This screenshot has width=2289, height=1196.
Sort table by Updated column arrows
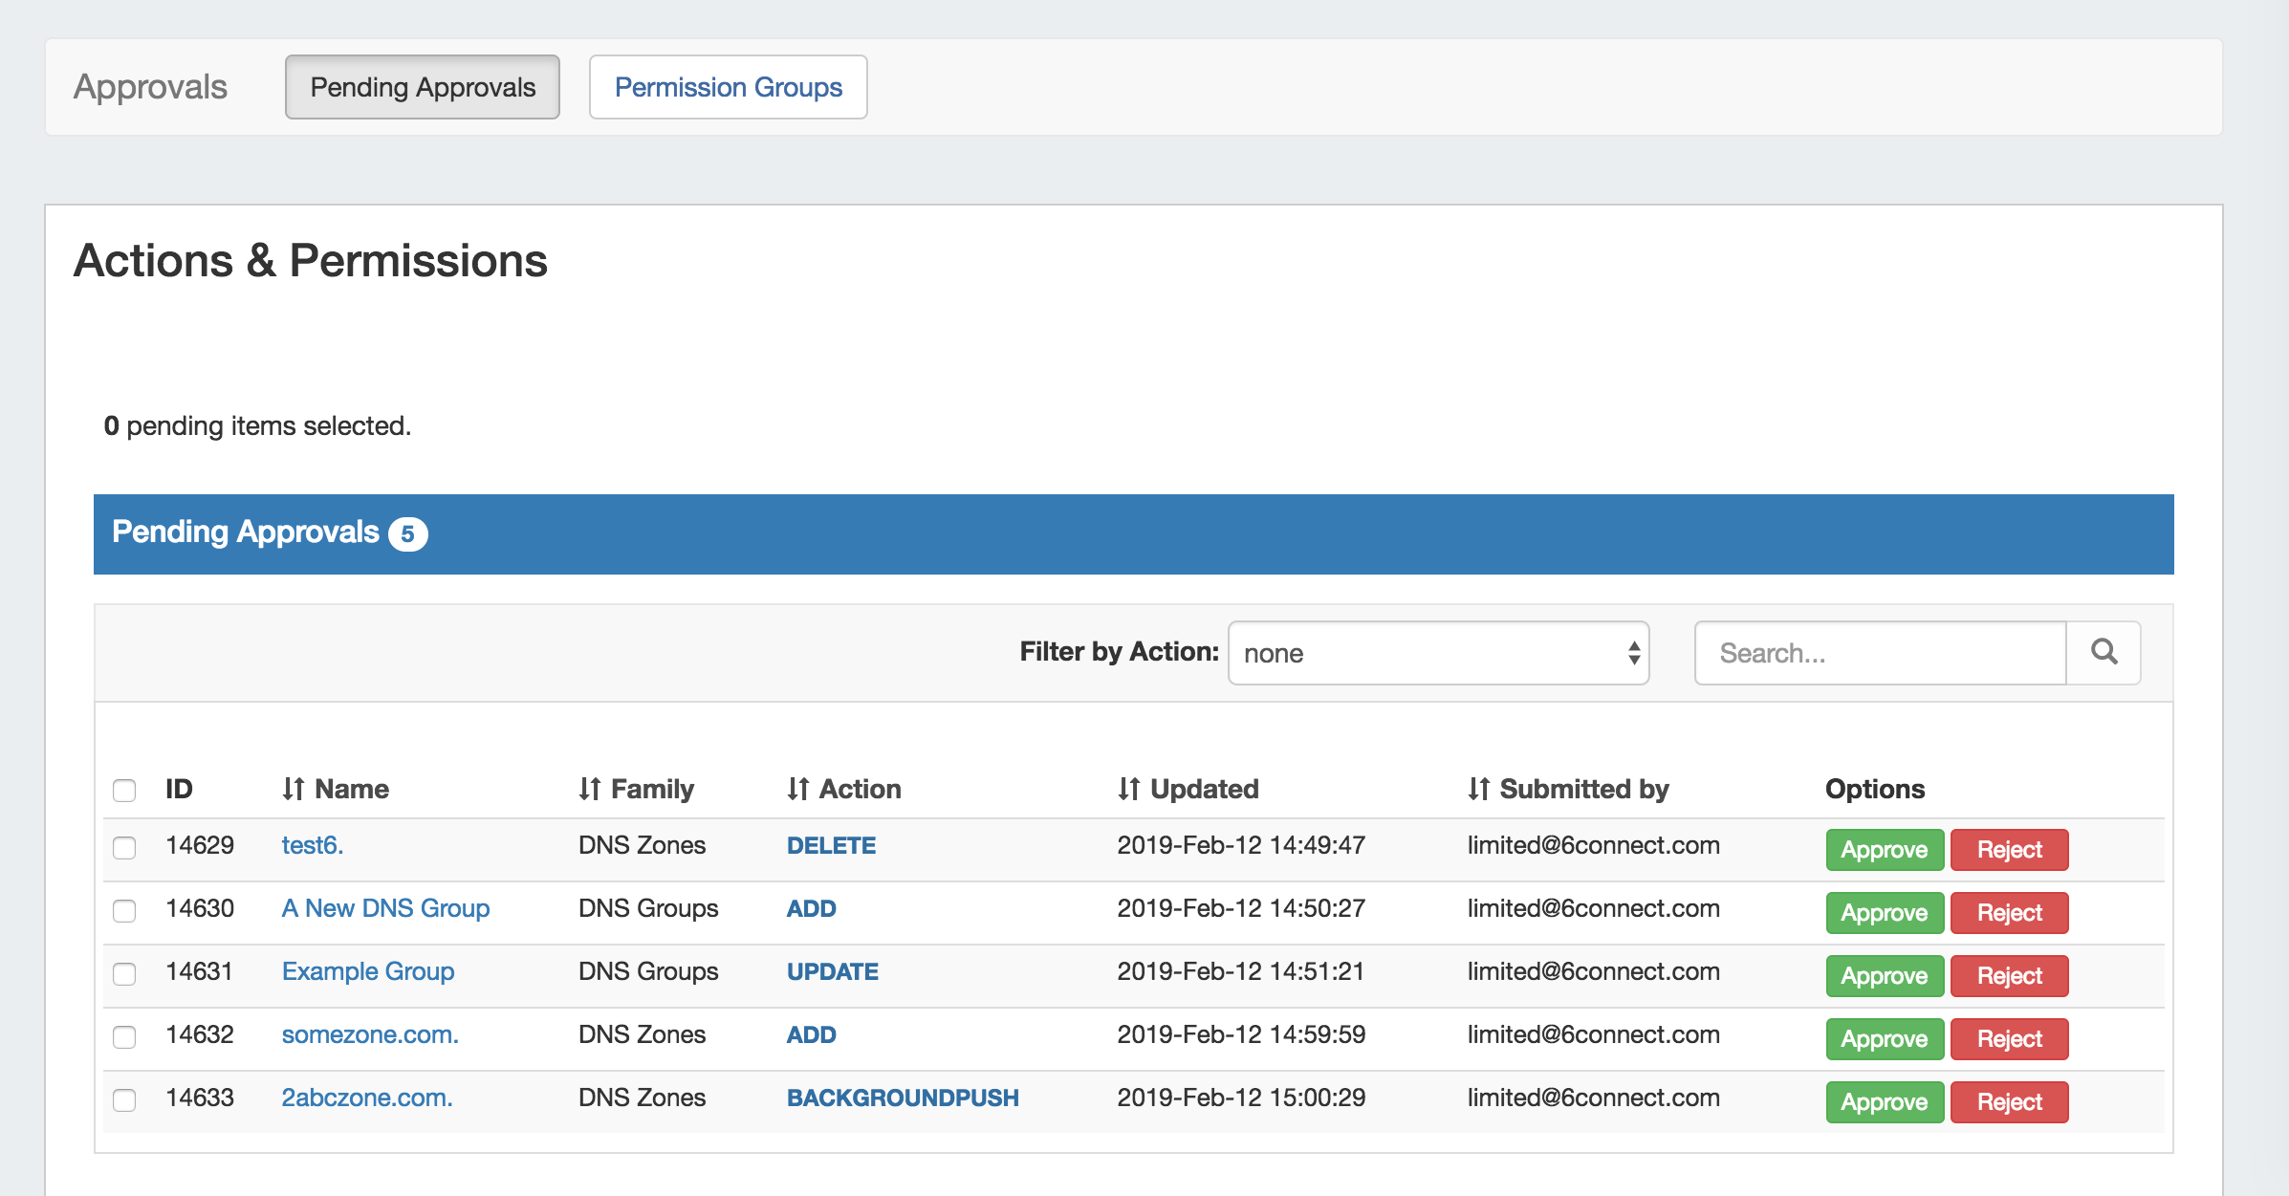pyautogui.click(x=1128, y=789)
